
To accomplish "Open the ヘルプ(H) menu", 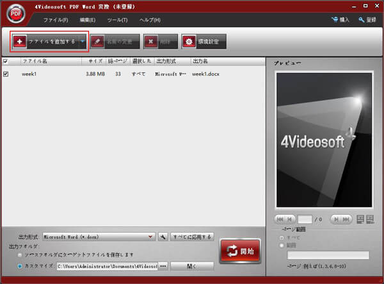I will pyautogui.click(x=150, y=20).
